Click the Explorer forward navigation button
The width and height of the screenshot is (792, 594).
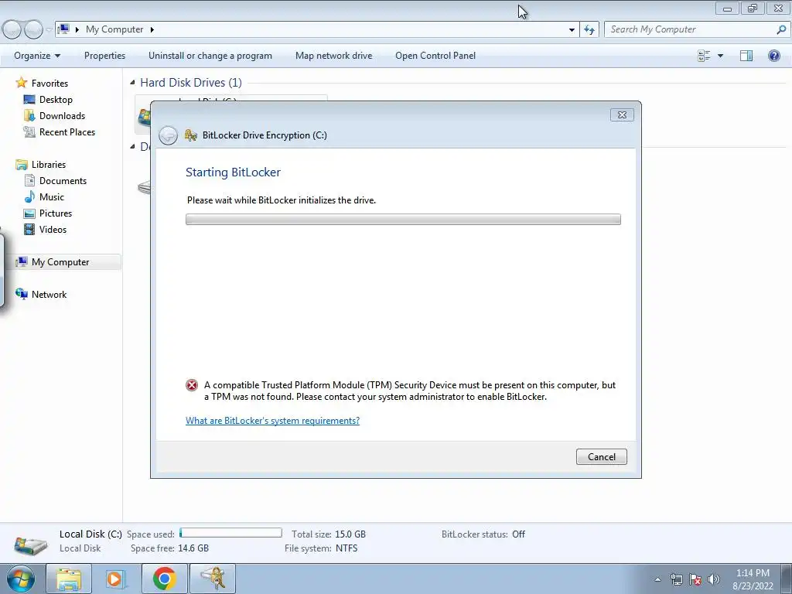tap(33, 29)
